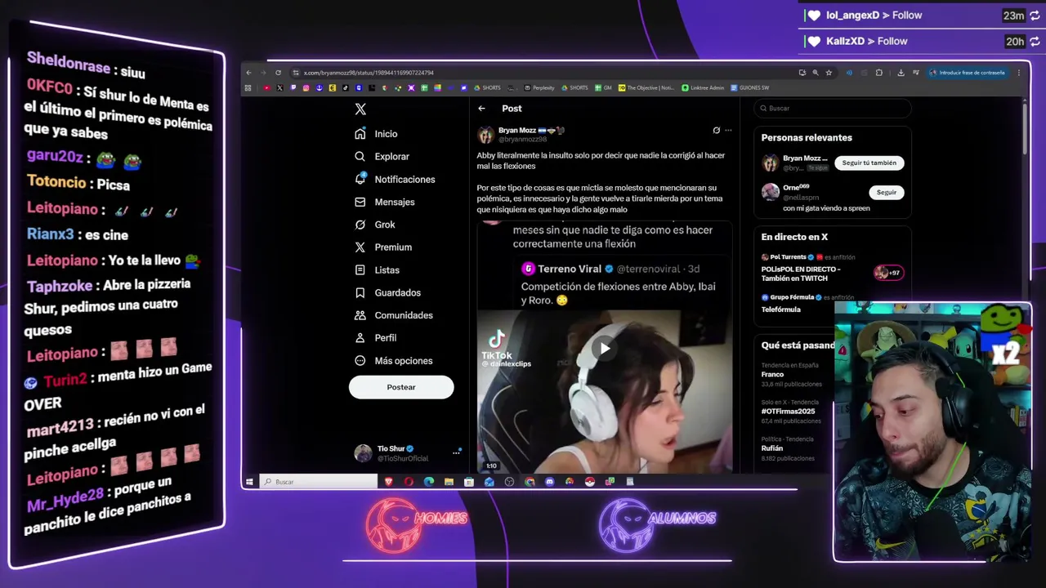Play the TikTok video in post
Viewport: 1046px width, 588px height.
tap(604, 349)
